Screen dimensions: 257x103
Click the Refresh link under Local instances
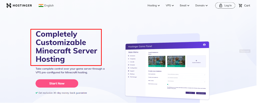coord(150,54)
